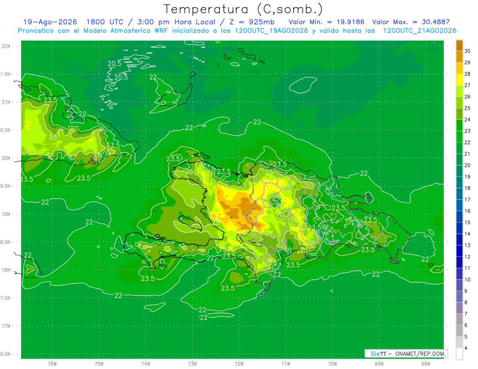
Task: Select the pressure level 'Z = 925mb'
Action: click(252, 22)
